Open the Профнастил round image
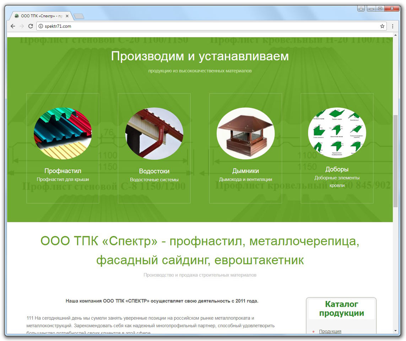 click(63, 133)
